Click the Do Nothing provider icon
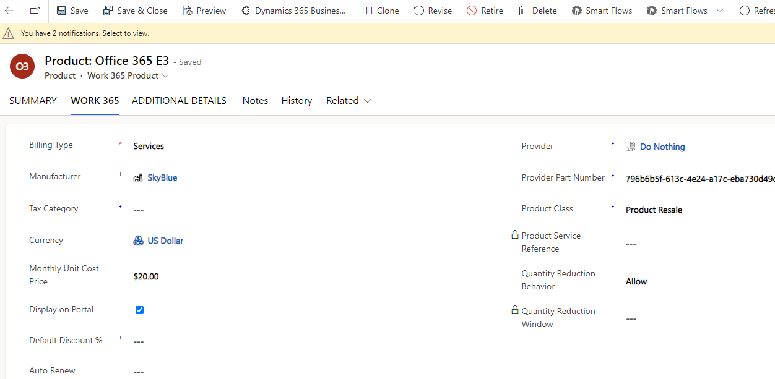The width and height of the screenshot is (775, 379). (x=631, y=147)
